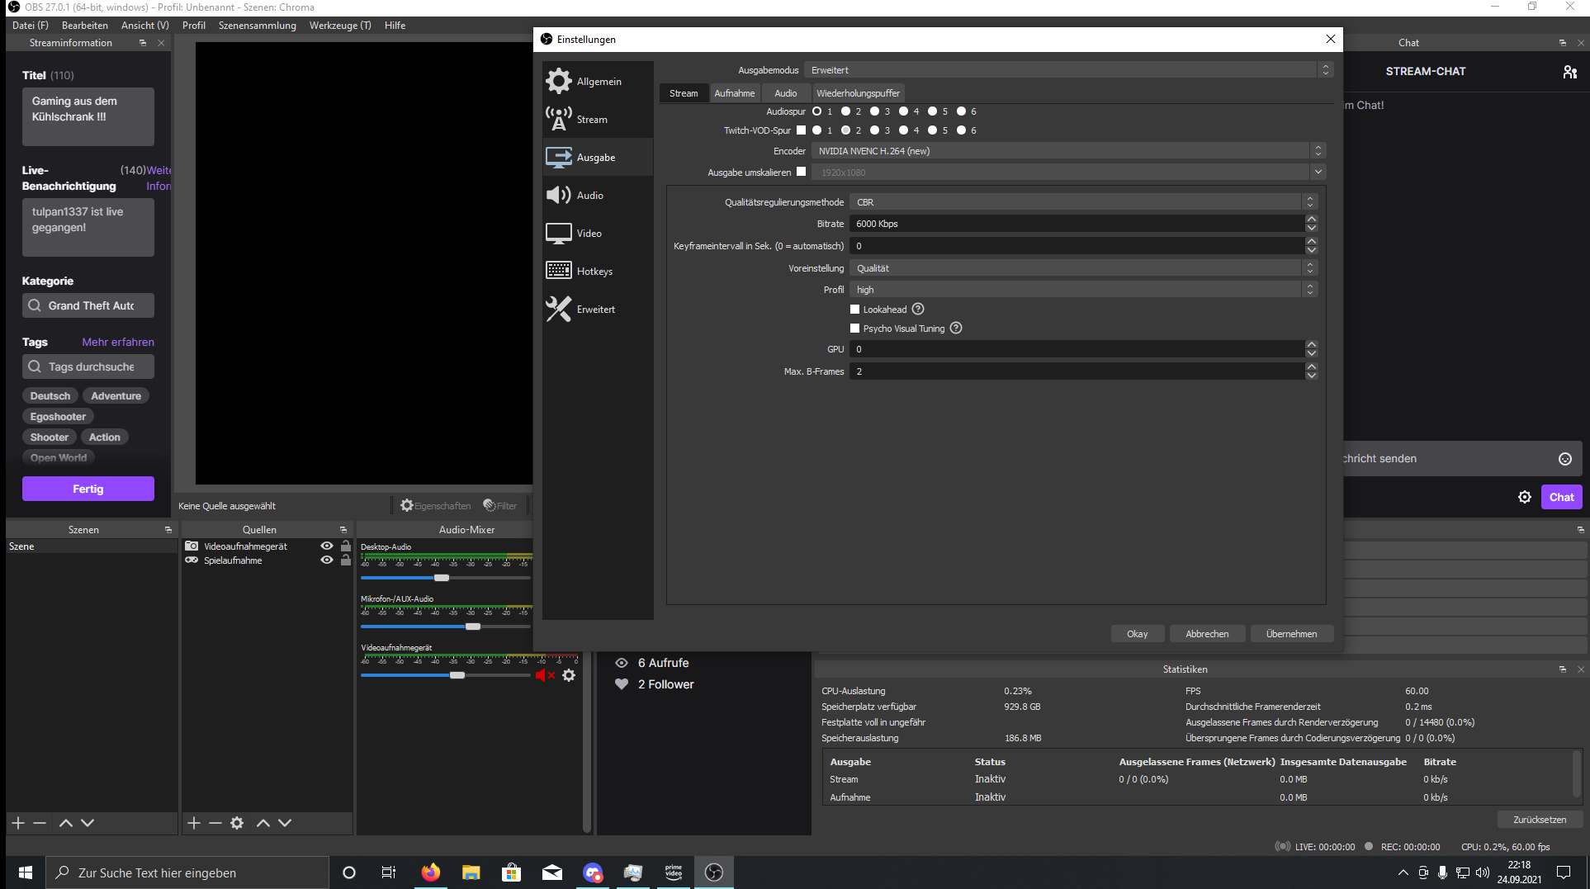Enable Psycho Visual Tuning checkbox
Screen dimensions: 1590x889
click(855, 329)
